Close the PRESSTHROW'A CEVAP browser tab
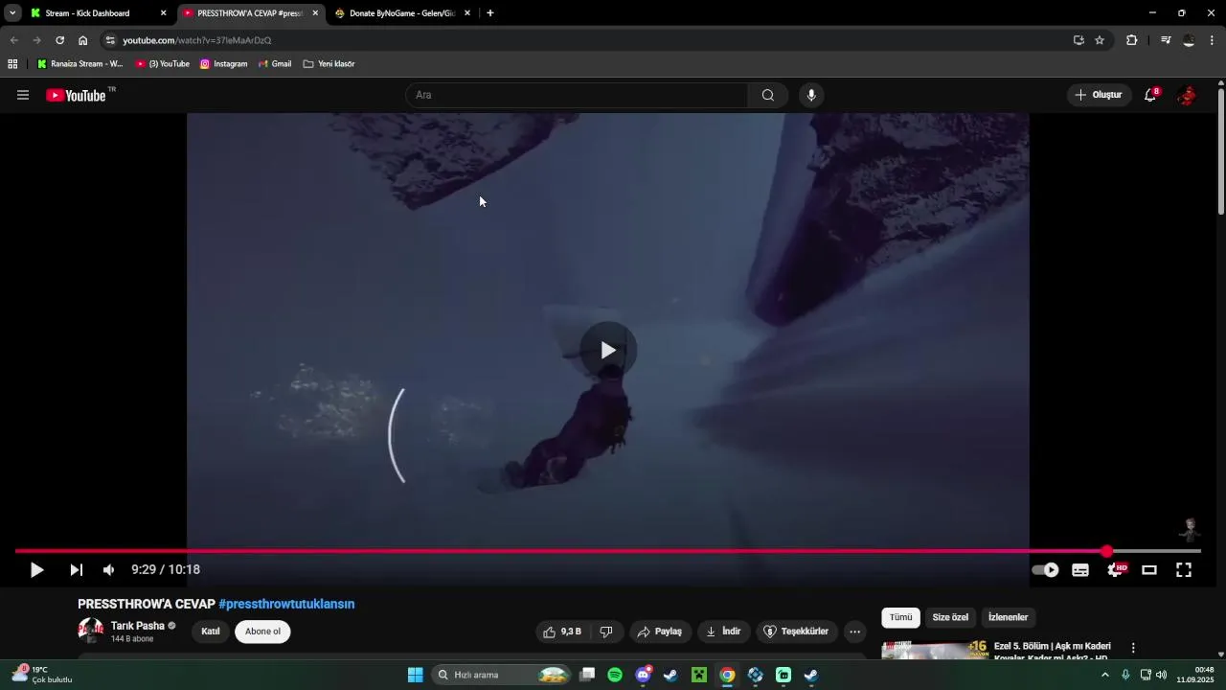 click(x=315, y=13)
